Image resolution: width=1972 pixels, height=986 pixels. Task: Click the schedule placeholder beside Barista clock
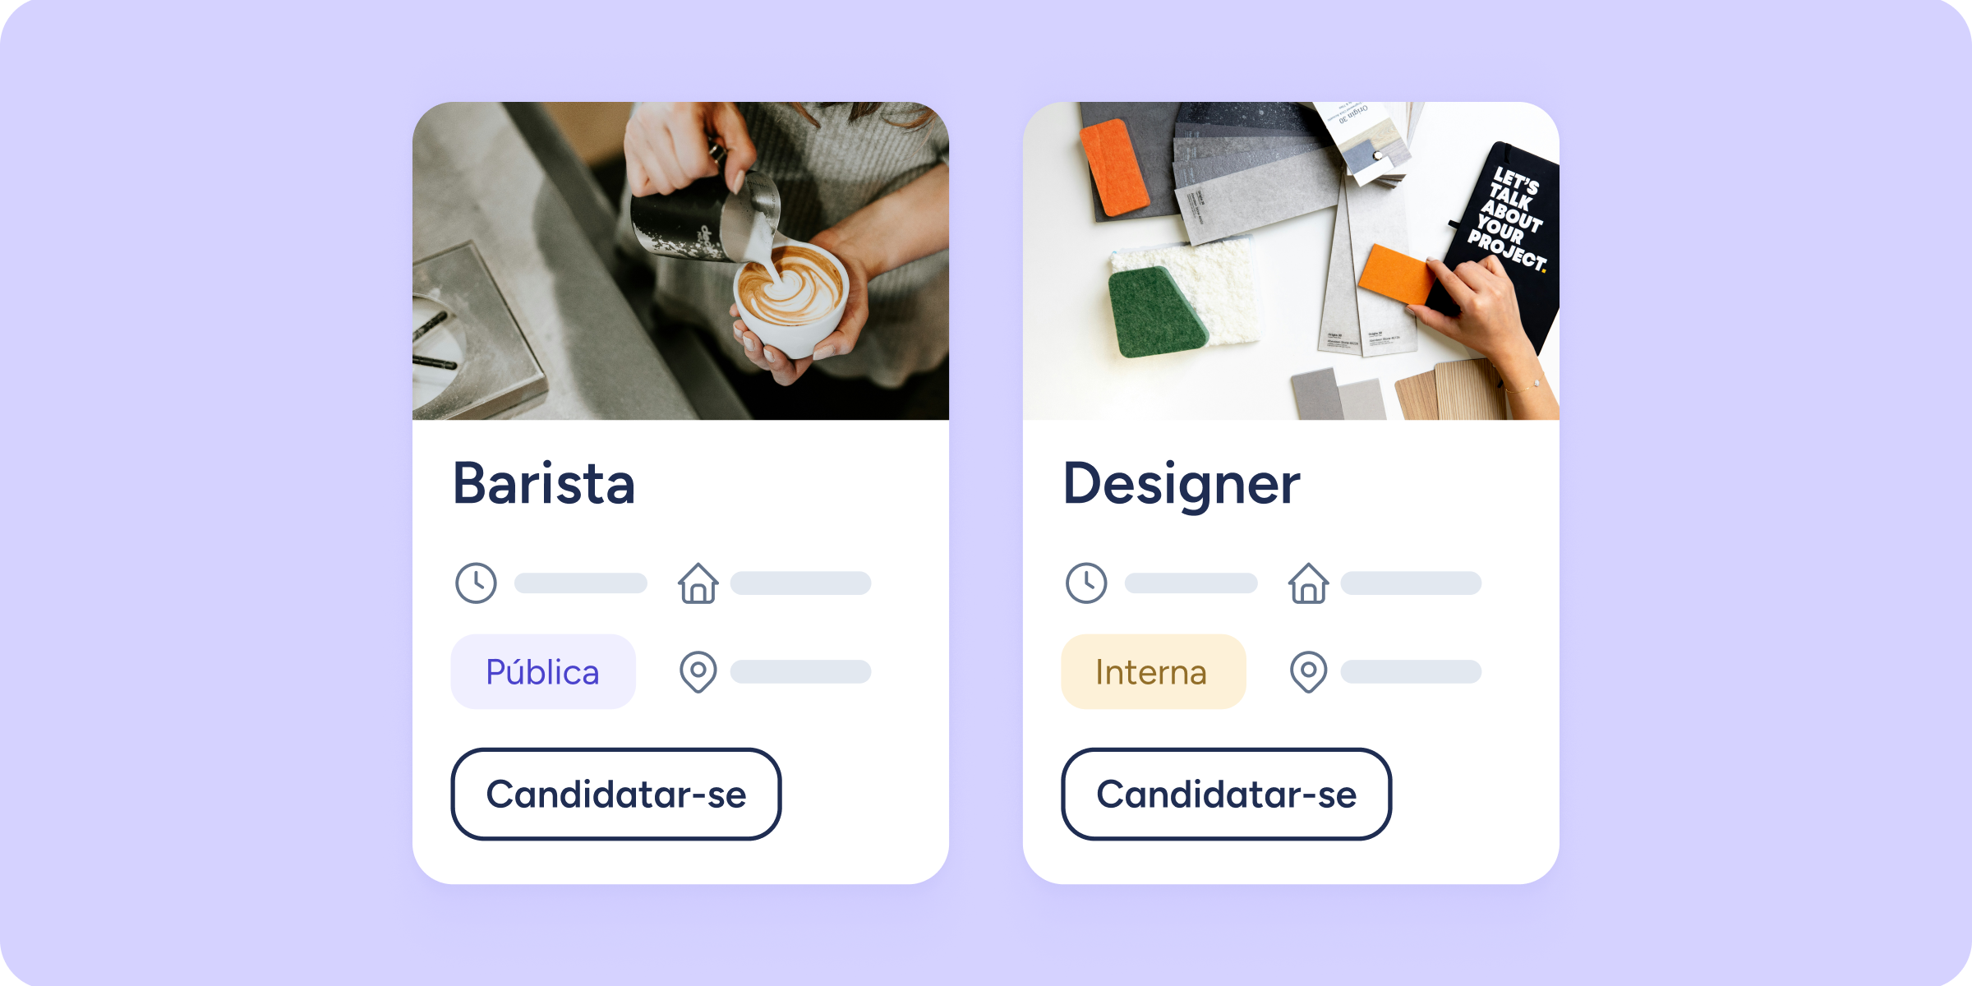(581, 583)
